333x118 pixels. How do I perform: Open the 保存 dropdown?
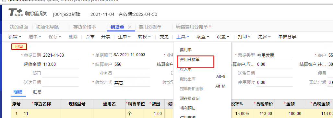pos(55,37)
